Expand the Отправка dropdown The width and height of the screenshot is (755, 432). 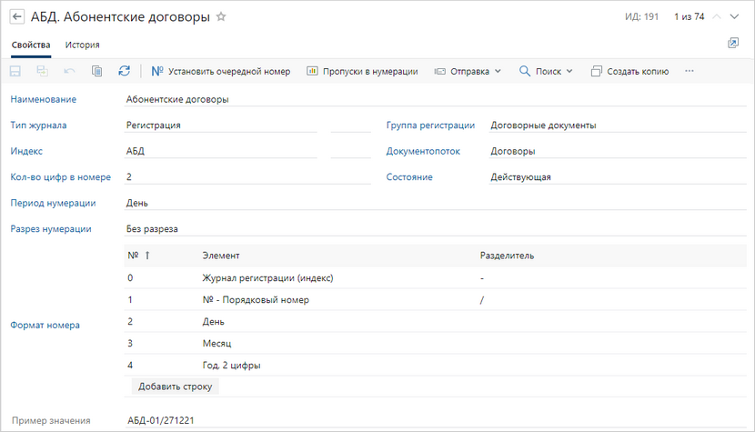pyautogui.click(x=468, y=71)
